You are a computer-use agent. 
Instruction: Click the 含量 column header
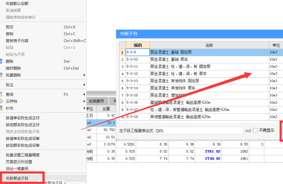coord(106,109)
